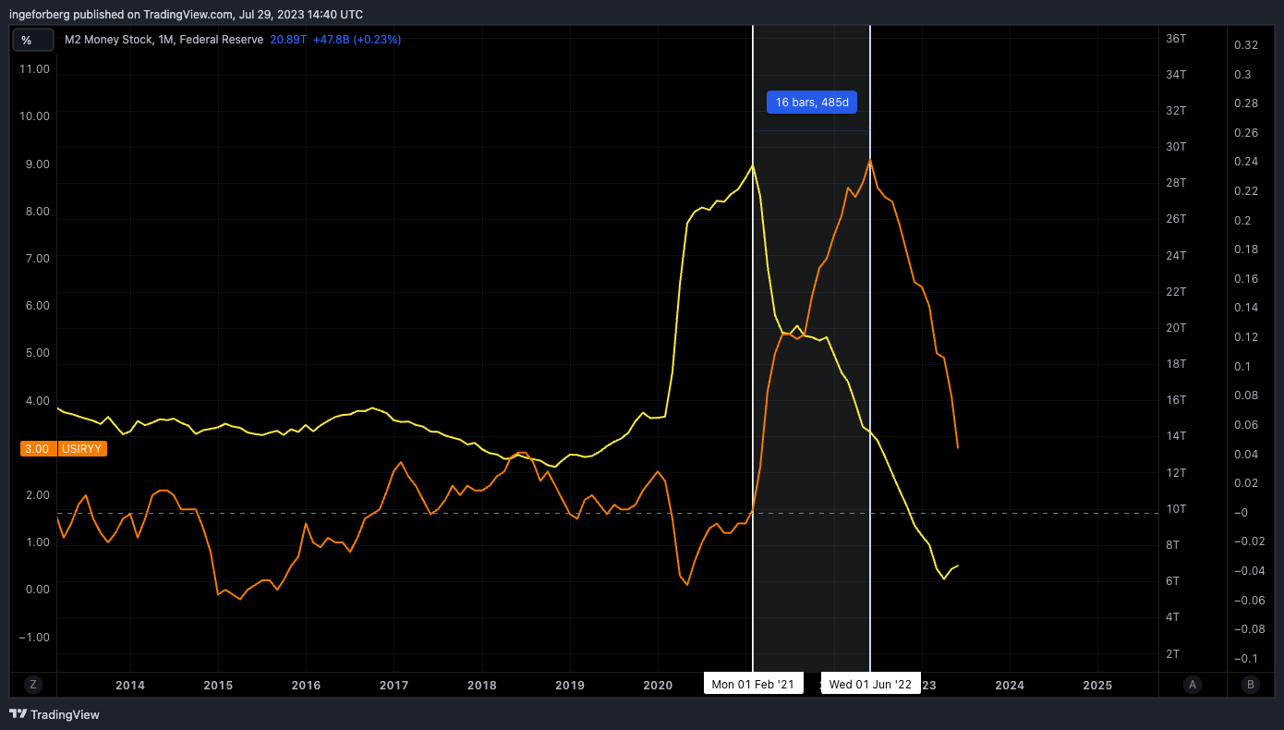
Task: Click the 2015 year label
Action: [218, 685]
